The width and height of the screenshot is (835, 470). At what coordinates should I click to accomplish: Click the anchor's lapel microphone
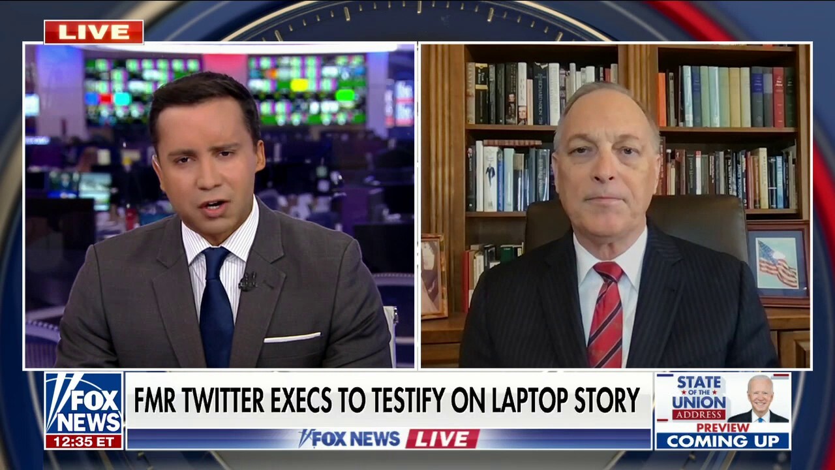(x=247, y=282)
